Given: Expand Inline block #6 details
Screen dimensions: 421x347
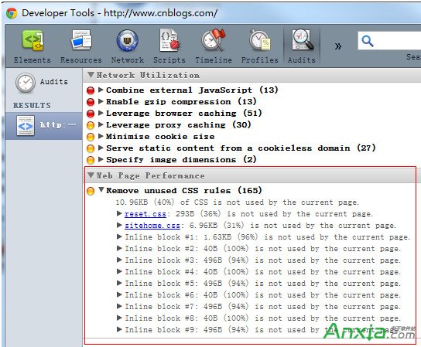Looking at the screenshot, I should point(119,294).
